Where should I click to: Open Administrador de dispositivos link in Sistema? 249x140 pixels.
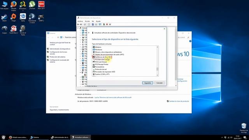(60, 49)
